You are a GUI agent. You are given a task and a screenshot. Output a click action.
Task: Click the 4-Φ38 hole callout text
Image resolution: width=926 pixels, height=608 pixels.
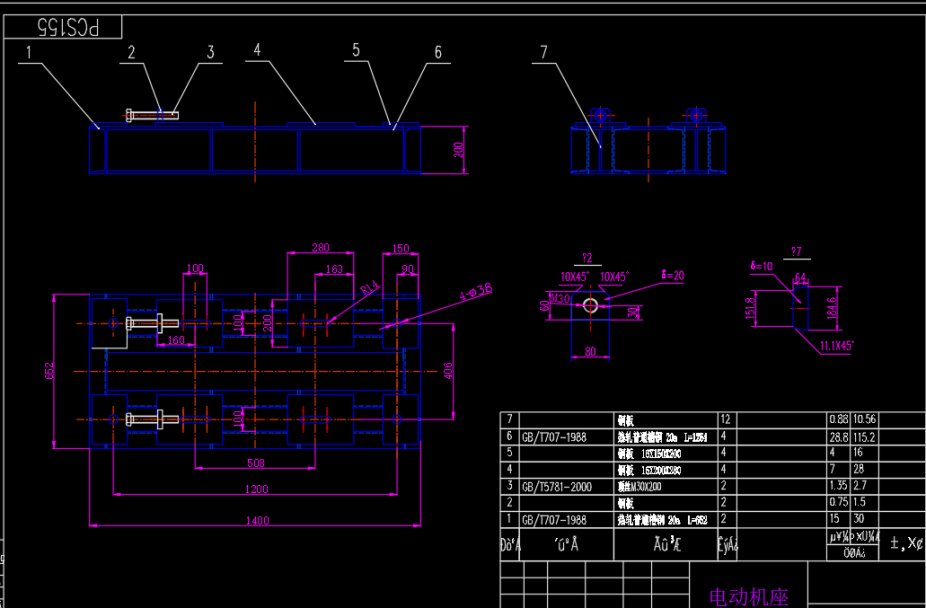474,289
